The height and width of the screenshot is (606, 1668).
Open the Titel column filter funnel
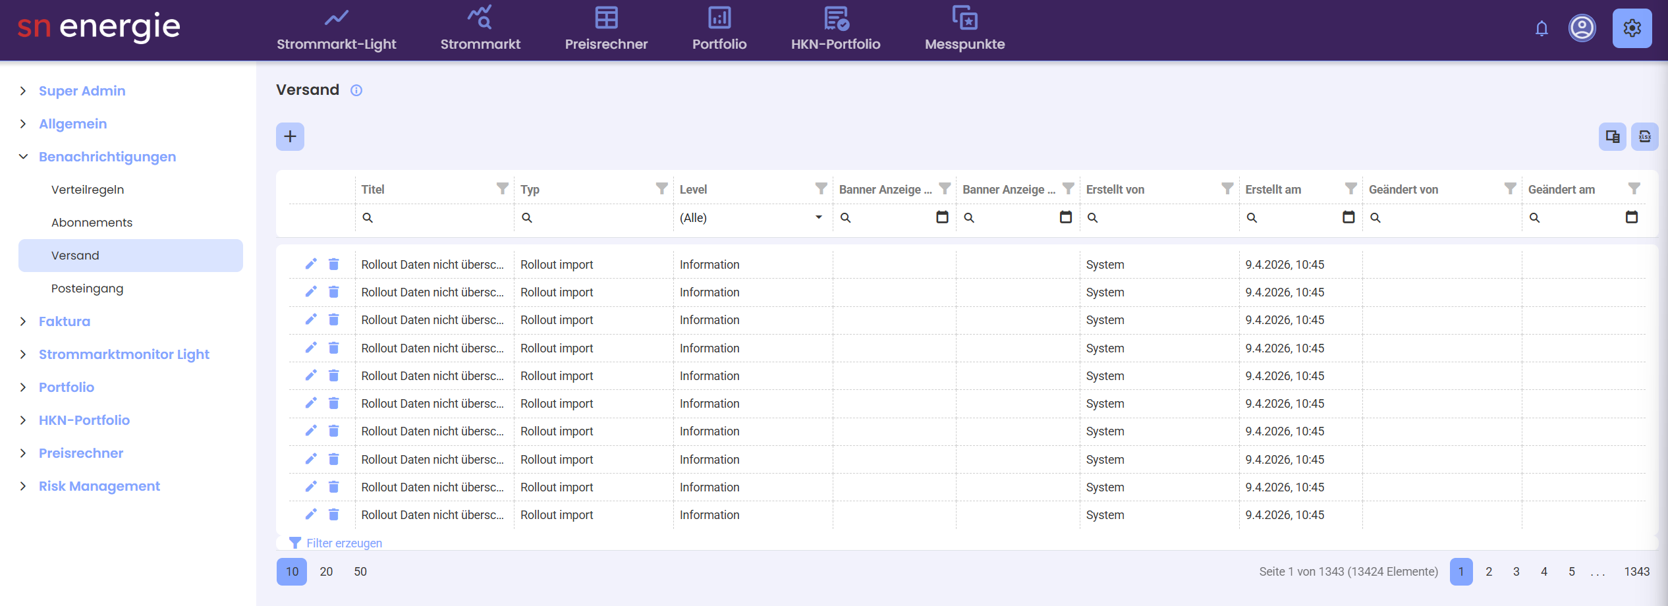click(502, 189)
